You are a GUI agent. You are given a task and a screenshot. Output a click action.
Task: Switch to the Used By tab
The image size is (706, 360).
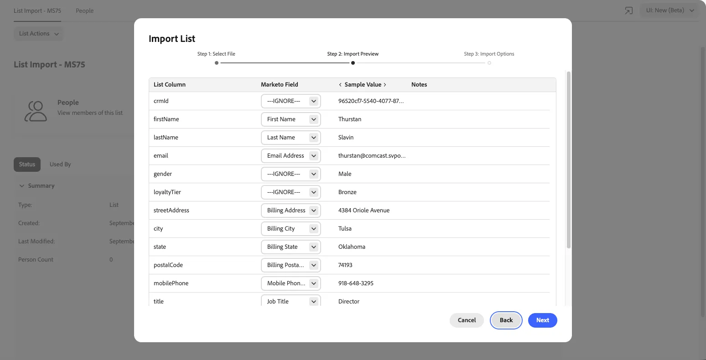[60, 165]
